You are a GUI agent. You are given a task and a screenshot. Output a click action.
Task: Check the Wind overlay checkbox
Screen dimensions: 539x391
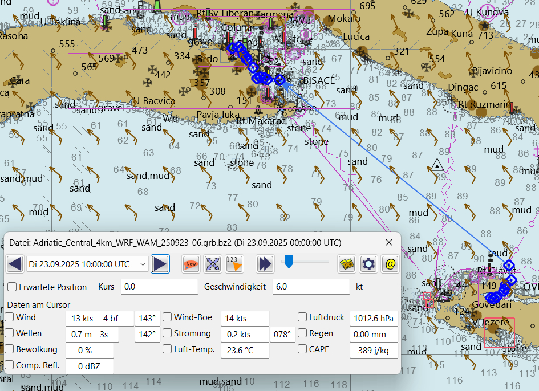(10, 317)
